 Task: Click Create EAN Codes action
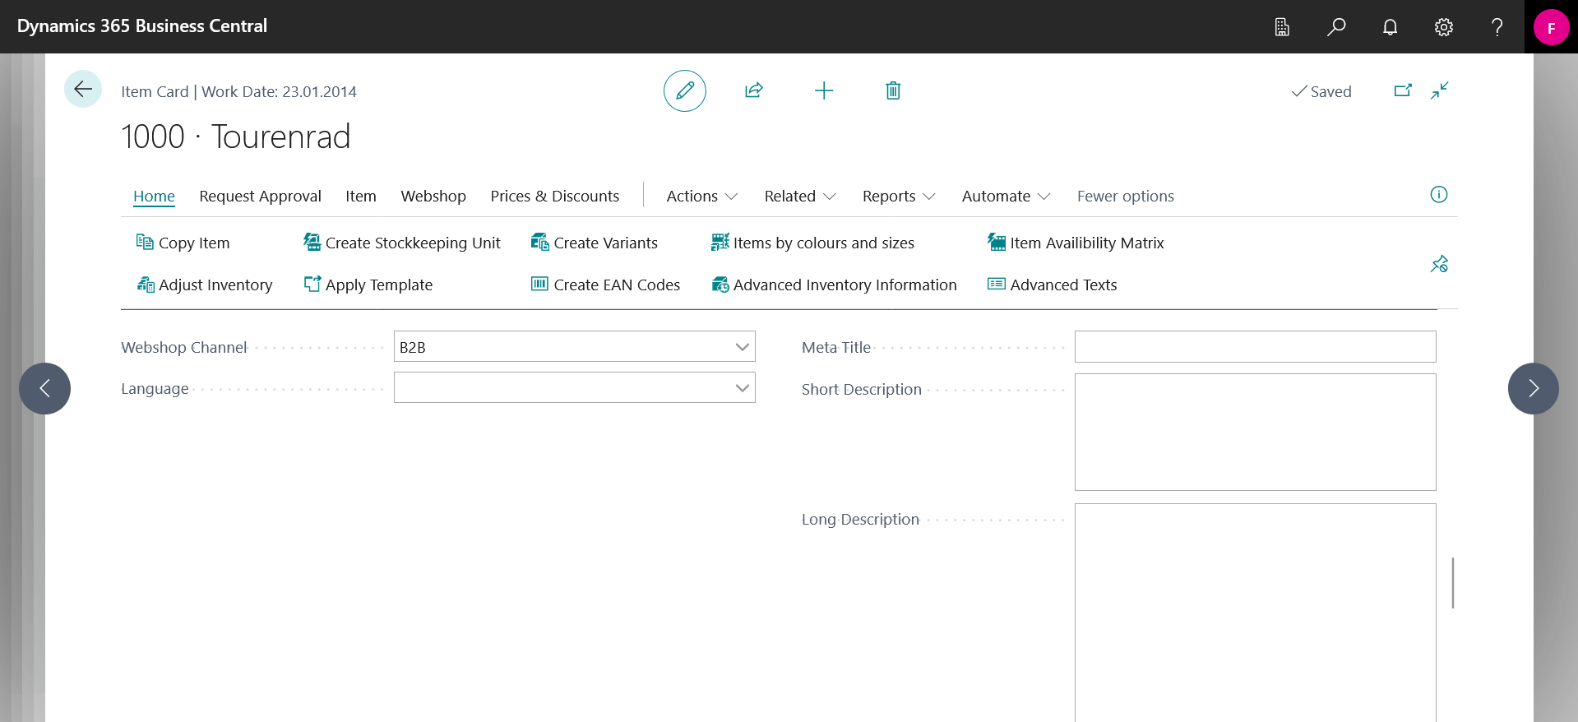pyautogui.click(x=606, y=285)
